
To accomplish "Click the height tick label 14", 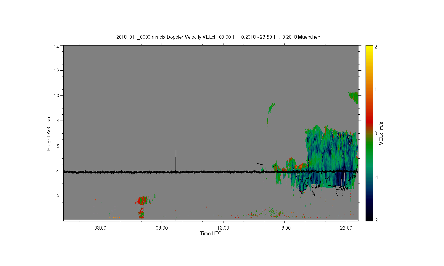I will pos(56,47).
